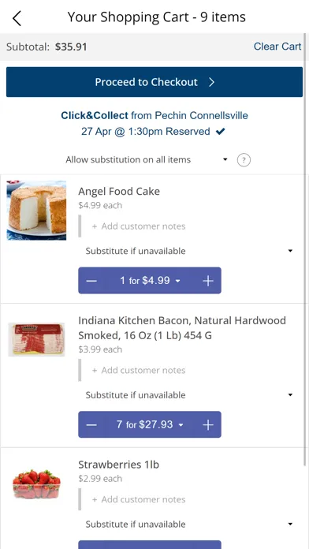Click Clear Cart link
Viewport: 309px width, 549px height.
tap(277, 47)
